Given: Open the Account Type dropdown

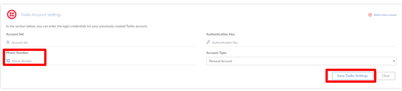Looking at the screenshot, I should pos(301,61).
